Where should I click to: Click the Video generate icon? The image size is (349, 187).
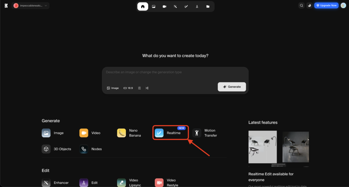coord(84,133)
